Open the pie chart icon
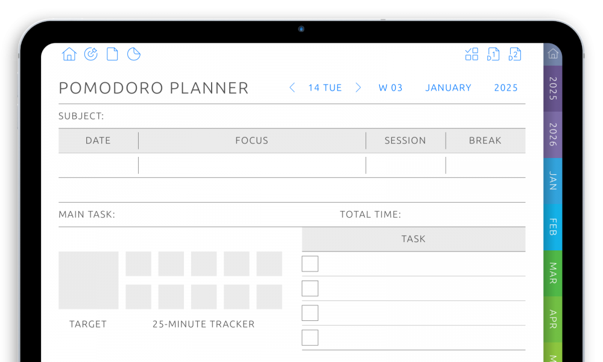The width and height of the screenshot is (603, 362). [x=134, y=54]
